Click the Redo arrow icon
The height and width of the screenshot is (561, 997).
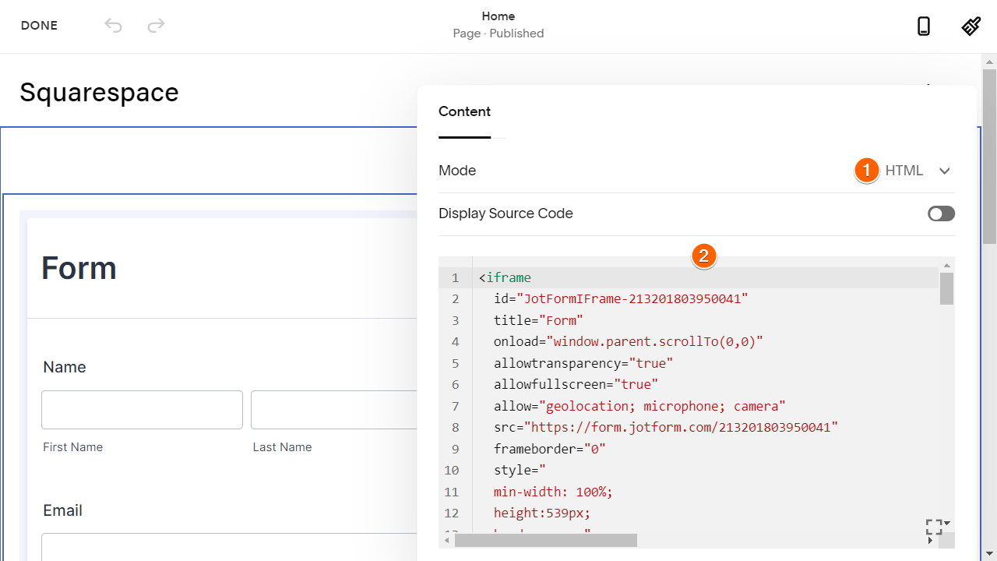pyautogui.click(x=156, y=26)
